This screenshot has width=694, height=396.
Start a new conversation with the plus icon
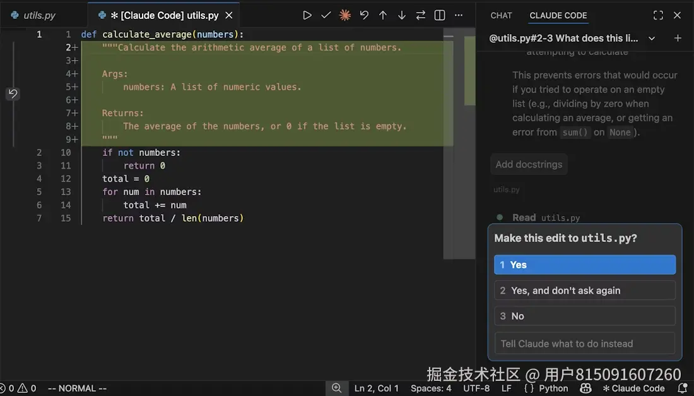(678, 38)
